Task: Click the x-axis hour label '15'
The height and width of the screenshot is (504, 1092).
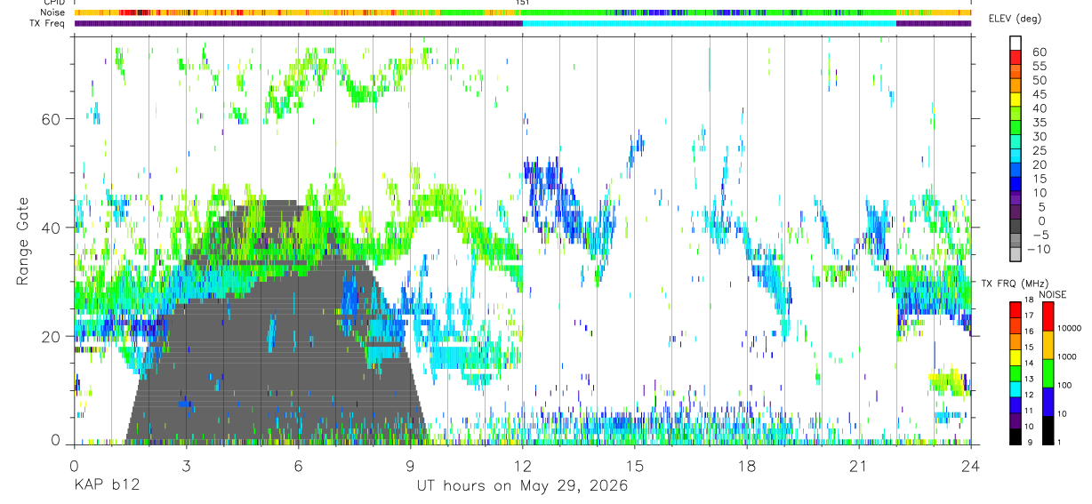Action: [x=634, y=467]
